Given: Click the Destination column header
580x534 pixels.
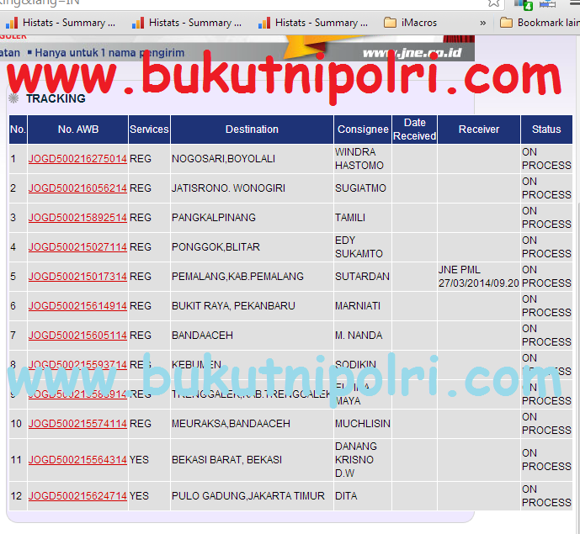Looking at the screenshot, I should [x=252, y=130].
